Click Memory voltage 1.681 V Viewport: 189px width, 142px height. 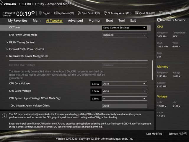tap(176, 76)
